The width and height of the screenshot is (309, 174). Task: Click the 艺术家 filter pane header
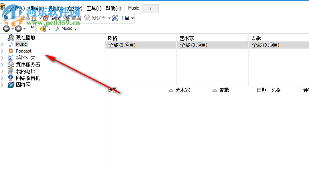pyautogui.click(x=212, y=38)
